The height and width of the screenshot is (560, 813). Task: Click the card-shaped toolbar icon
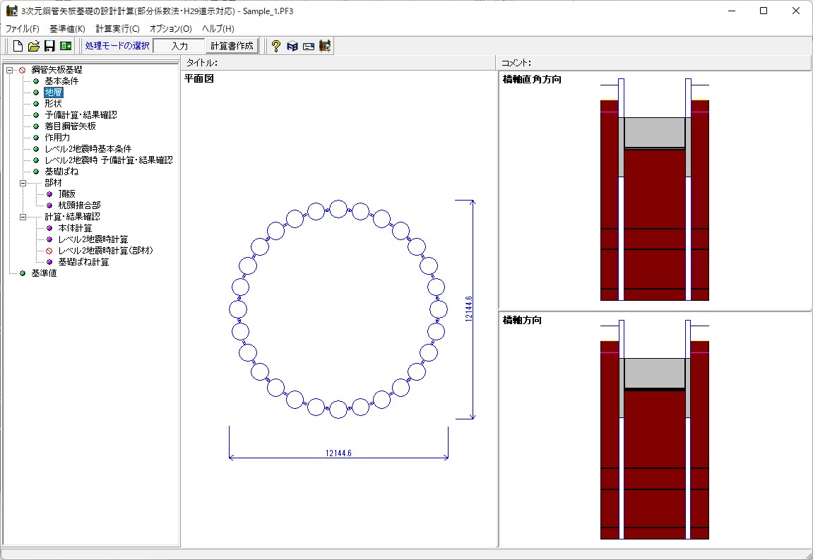click(309, 46)
